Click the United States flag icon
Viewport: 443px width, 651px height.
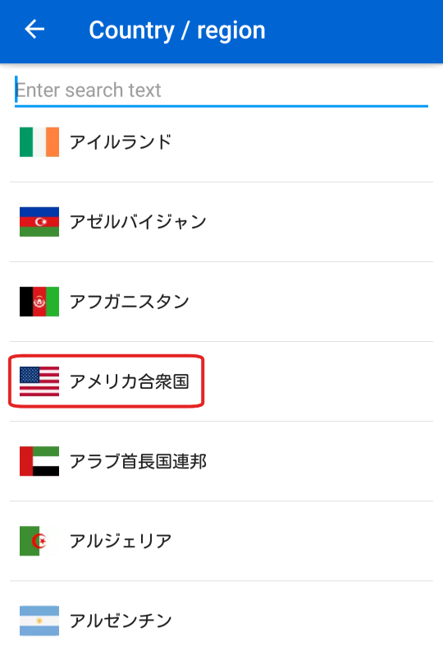39,381
